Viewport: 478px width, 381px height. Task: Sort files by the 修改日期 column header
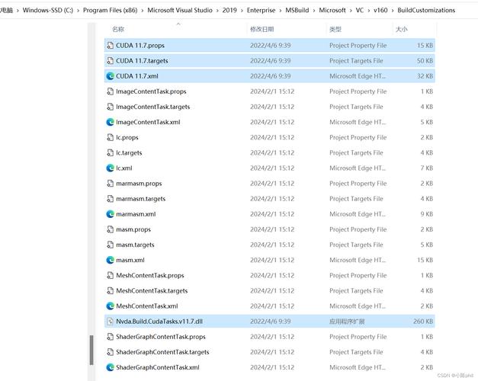[x=261, y=29]
